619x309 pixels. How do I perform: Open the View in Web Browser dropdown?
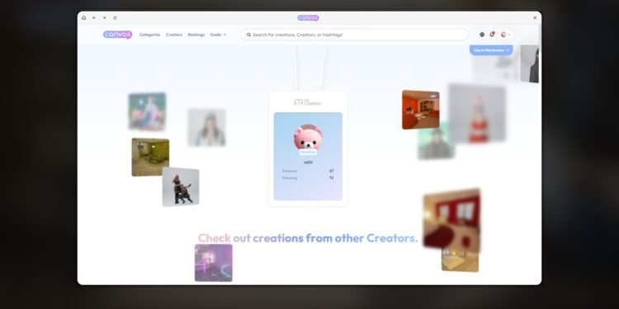pyautogui.click(x=491, y=50)
